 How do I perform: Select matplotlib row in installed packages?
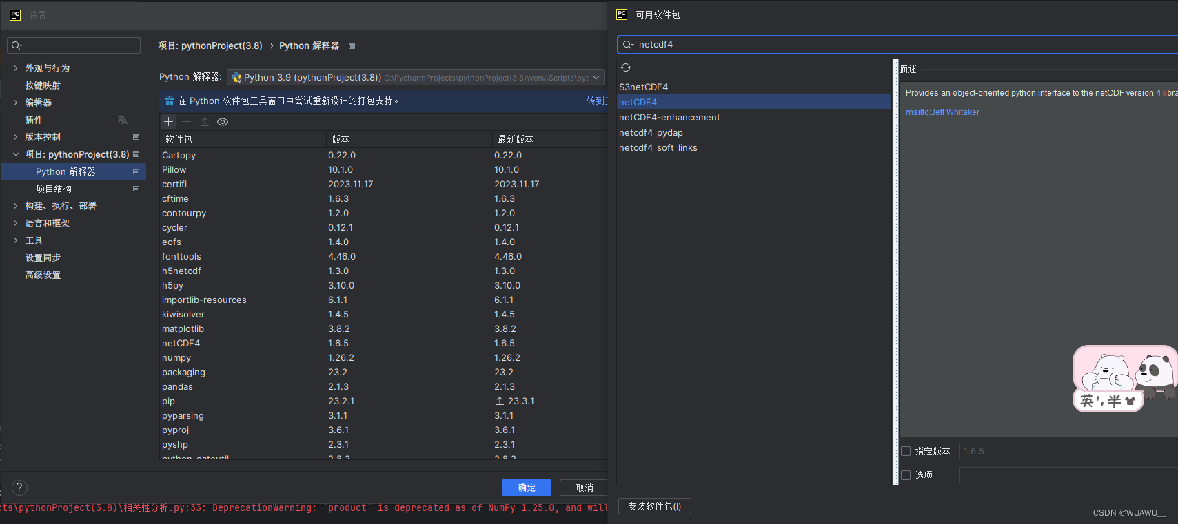pos(383,329)
